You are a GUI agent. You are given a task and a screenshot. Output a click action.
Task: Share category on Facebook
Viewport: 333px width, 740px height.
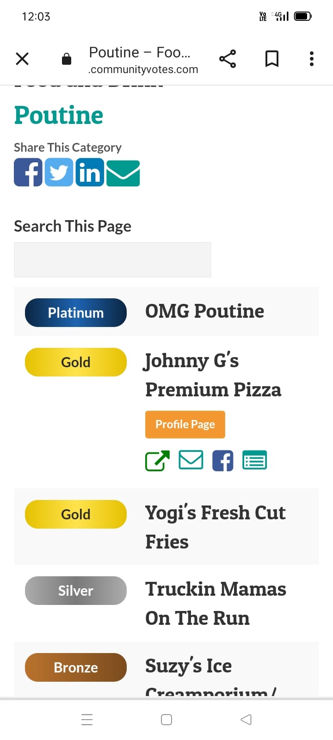coord(28,172)
